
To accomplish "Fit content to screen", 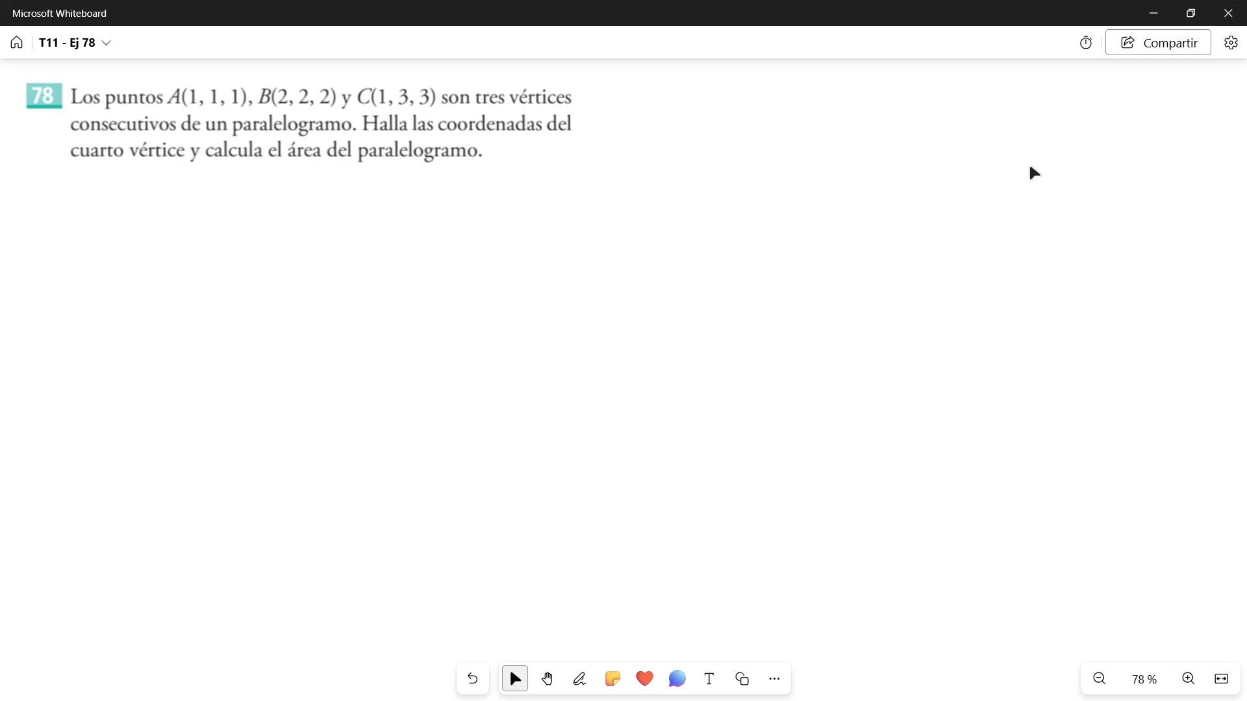I will click(x=1221, y=679).
